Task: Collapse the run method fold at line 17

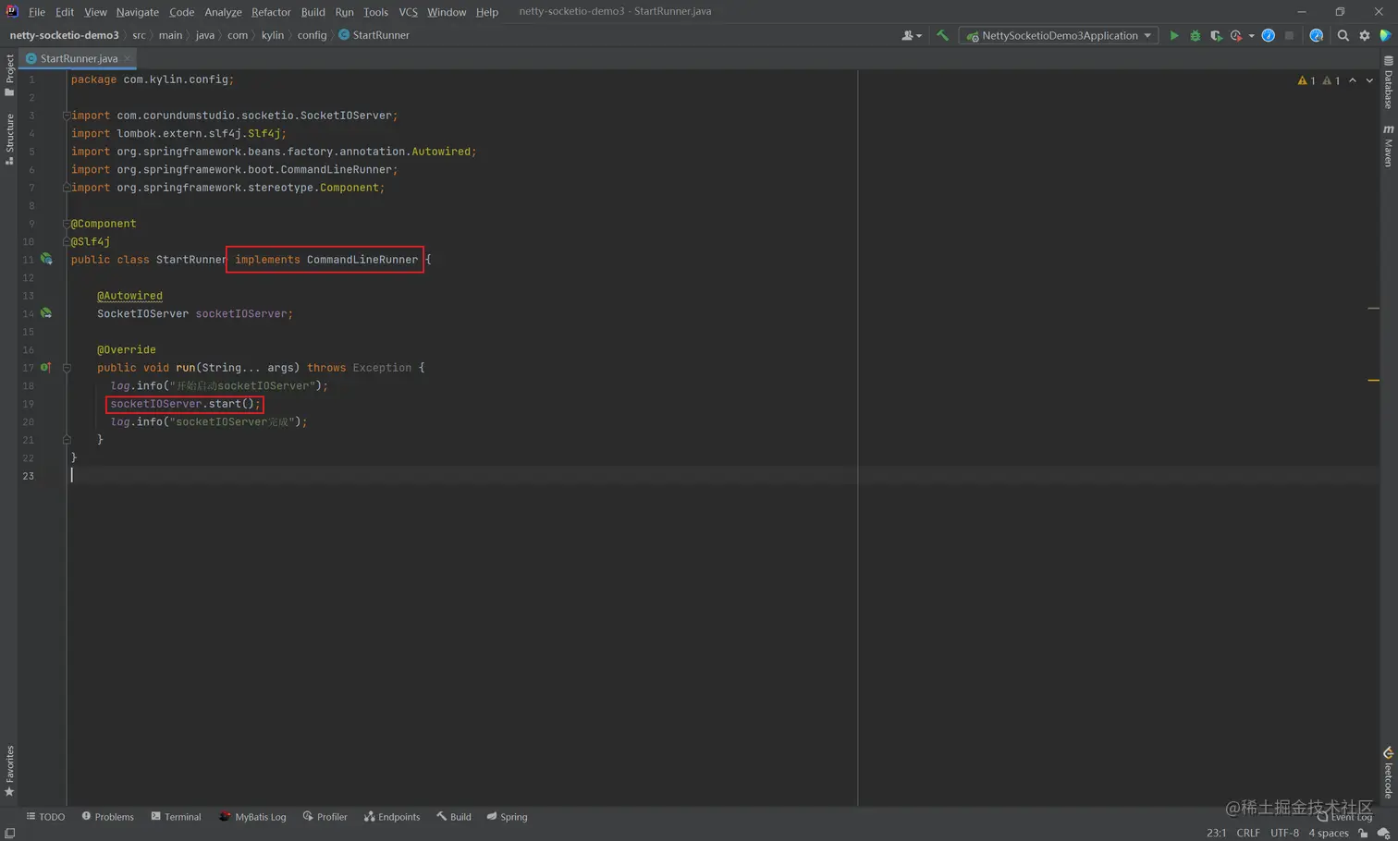Action: tap(67, 368)
